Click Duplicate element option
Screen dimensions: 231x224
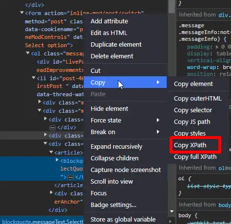point(116,45)
